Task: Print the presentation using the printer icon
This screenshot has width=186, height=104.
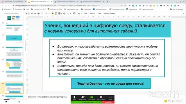Action: [39, 14]
